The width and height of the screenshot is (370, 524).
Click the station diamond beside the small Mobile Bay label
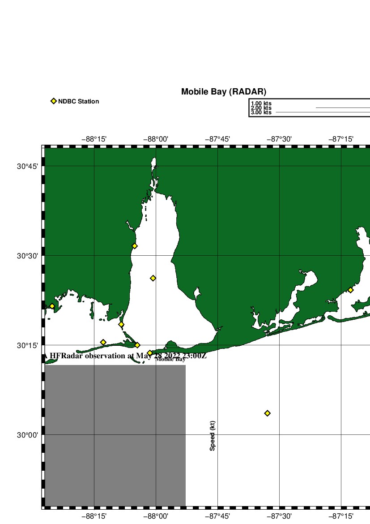coord(150,353)
